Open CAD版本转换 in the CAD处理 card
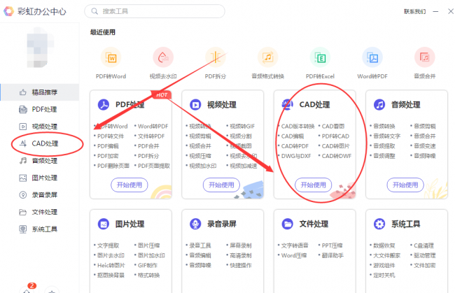Screen dimensions: 455x293 pos(297,127)
